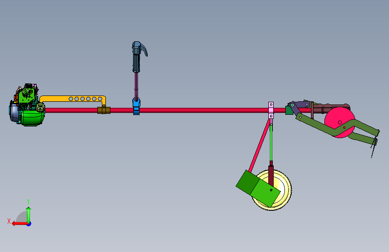Click the dark handle grip
Viewport: 389px width, 252px height.
136,63
